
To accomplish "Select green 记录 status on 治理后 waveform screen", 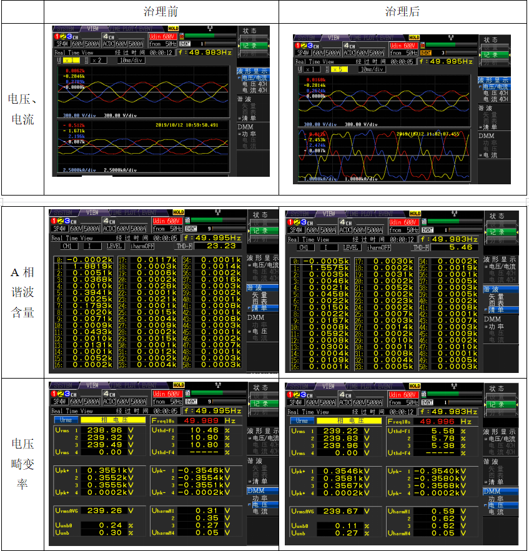I will pyautogui.click(x=495, y=55).
